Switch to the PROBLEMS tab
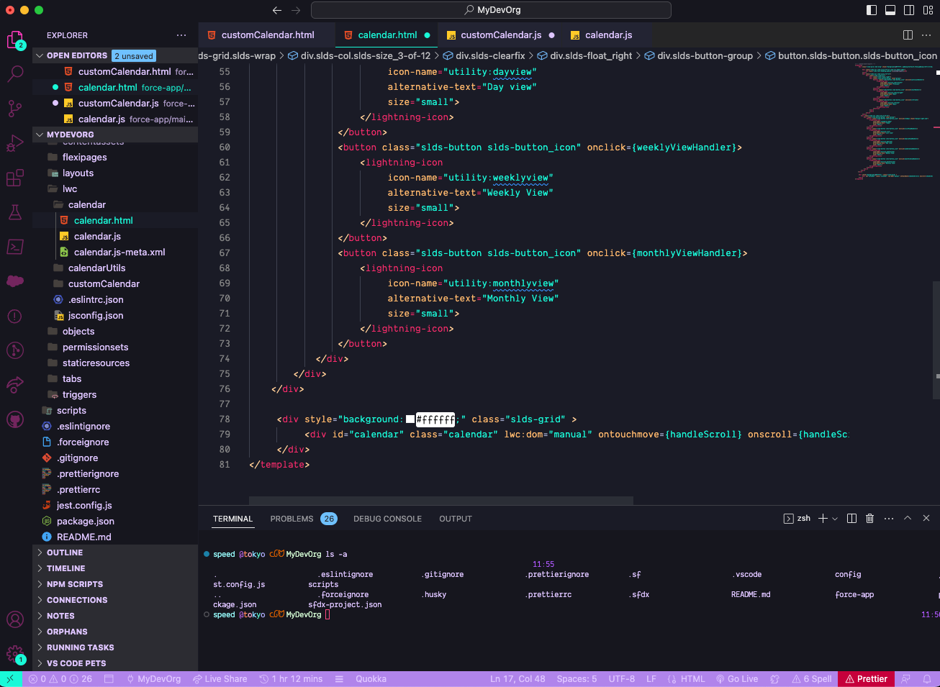 pyautogui.click(x=292, y=518)
